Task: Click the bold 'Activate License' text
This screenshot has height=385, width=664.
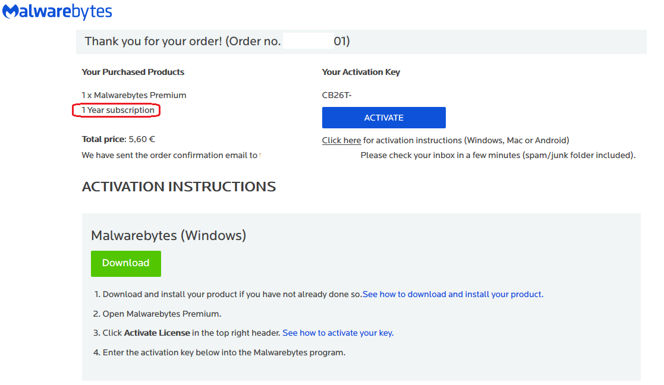Action: pyautogui.click(x=157, y=333)
